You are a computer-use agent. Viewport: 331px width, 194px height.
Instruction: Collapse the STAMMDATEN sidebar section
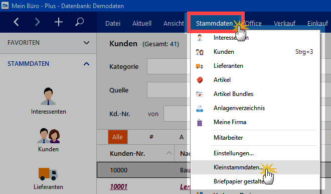point(86,64)
